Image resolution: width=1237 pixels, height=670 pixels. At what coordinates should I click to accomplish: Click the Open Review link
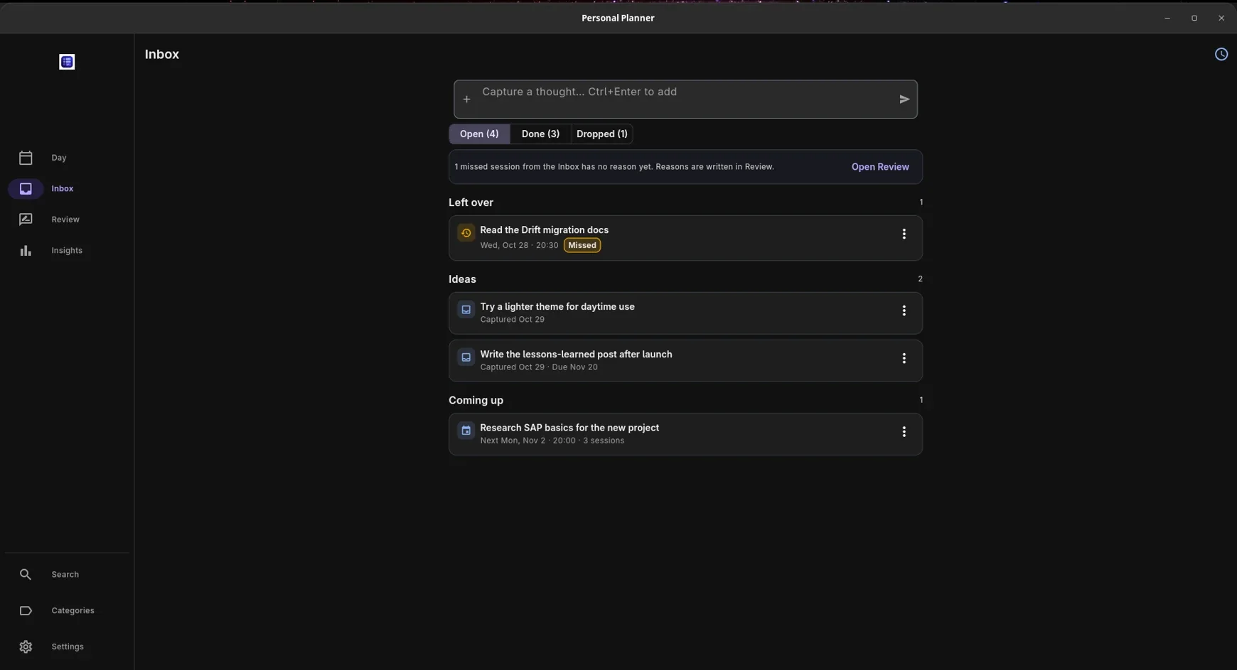pyautogui.click(x=880, y=167)
